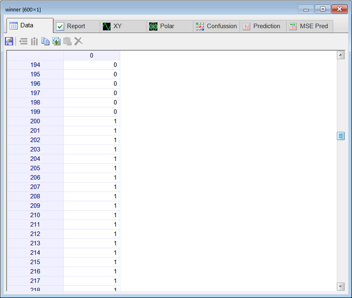
Task: Minimize the winner window
Action: [306, 9]
